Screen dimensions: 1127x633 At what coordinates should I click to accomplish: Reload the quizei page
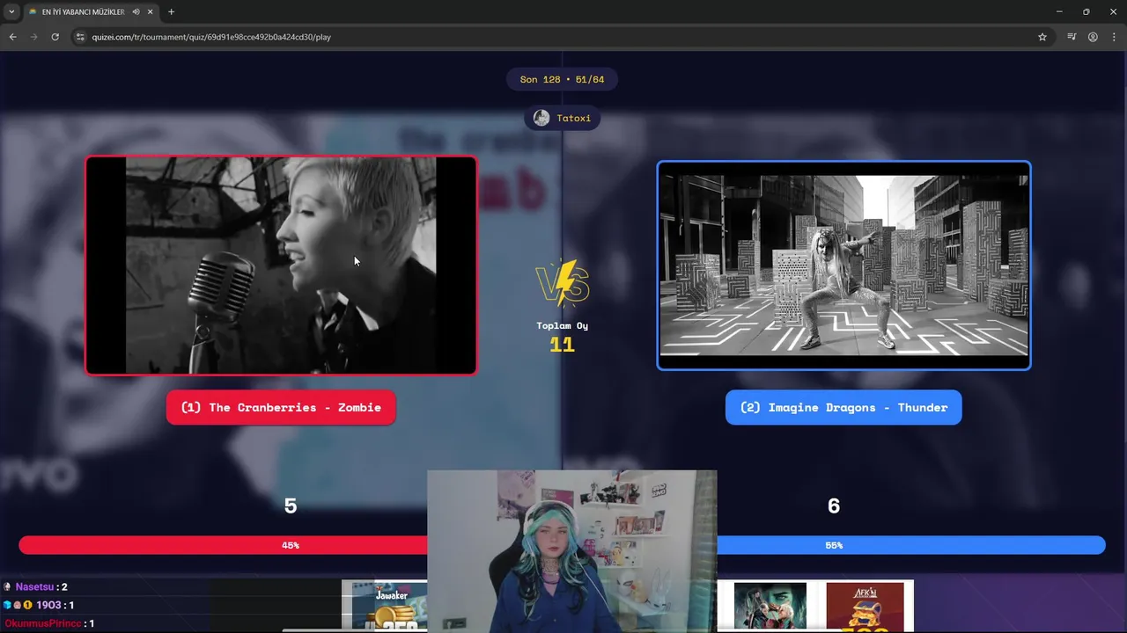(55, 37)
